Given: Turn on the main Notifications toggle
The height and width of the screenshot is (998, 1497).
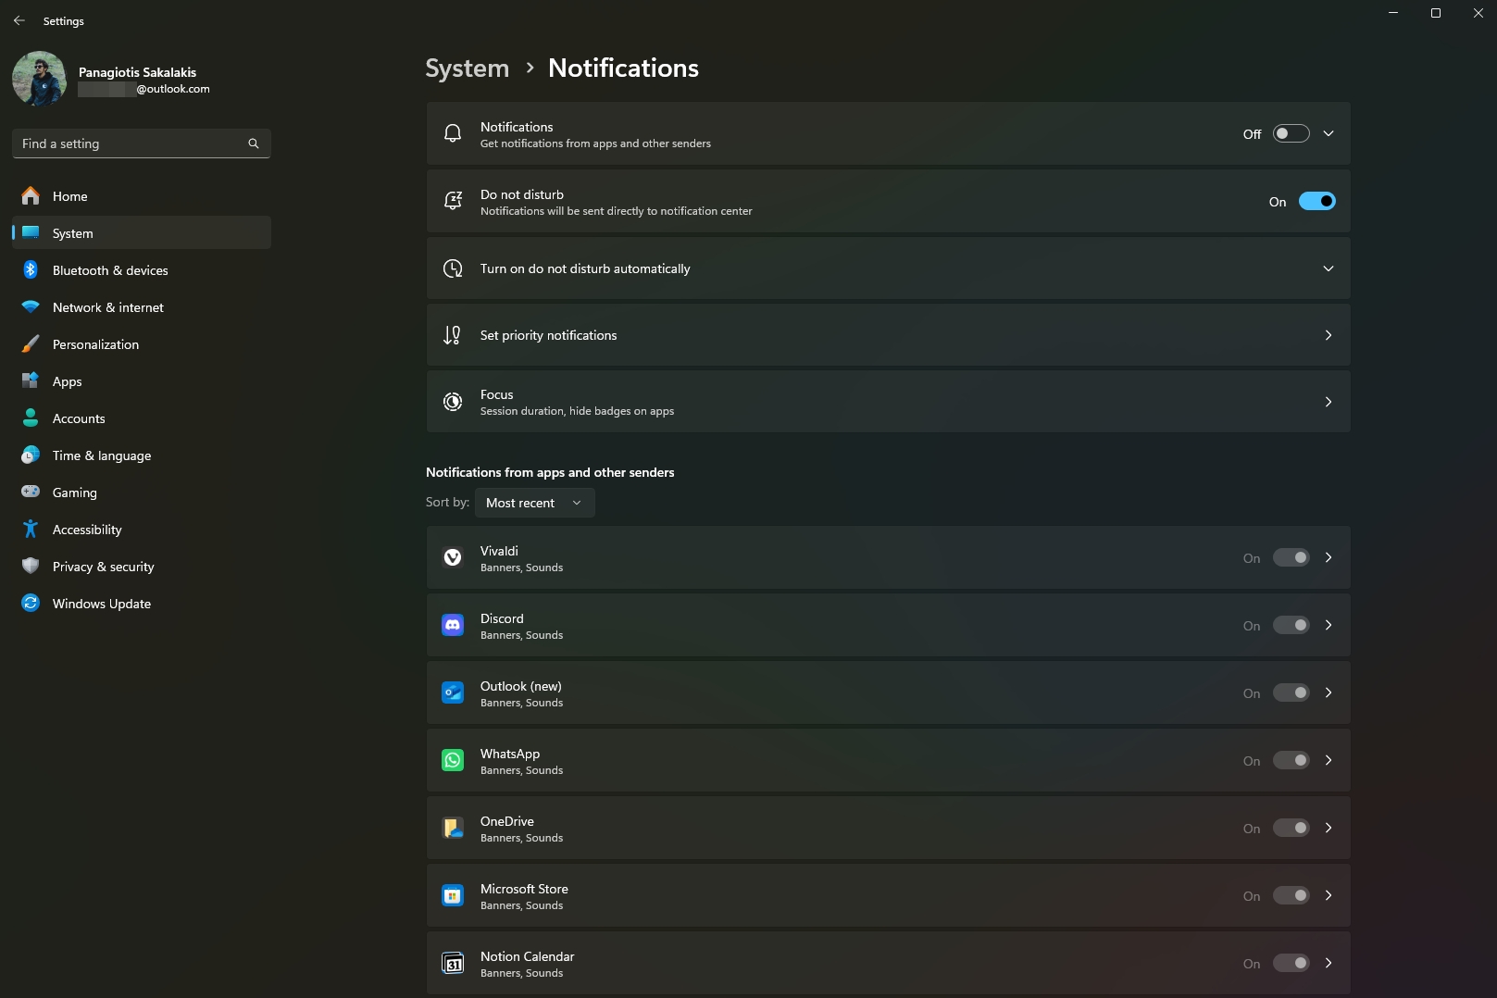Looking at the screenshot, I should coord(1291,133).
